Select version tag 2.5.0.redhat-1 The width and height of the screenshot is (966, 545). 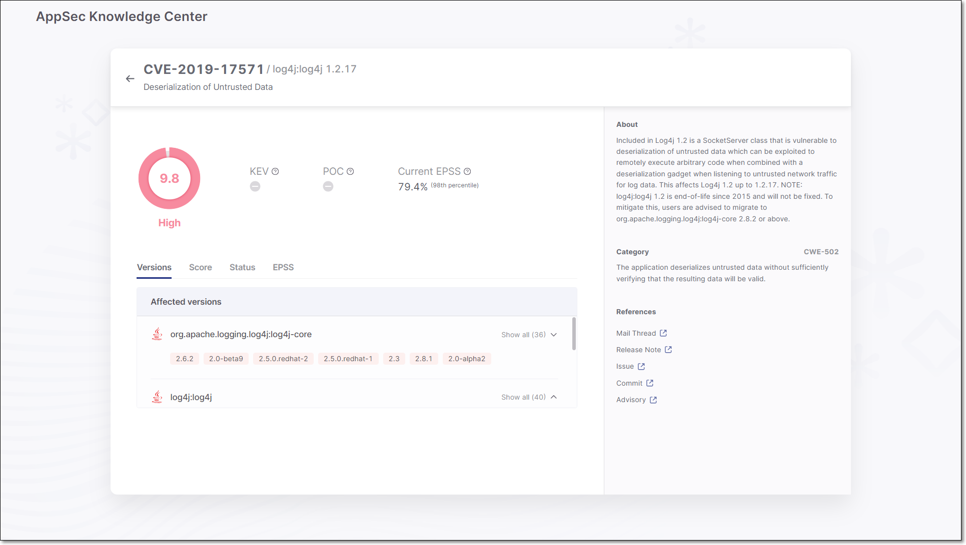(x=348, y=359)
